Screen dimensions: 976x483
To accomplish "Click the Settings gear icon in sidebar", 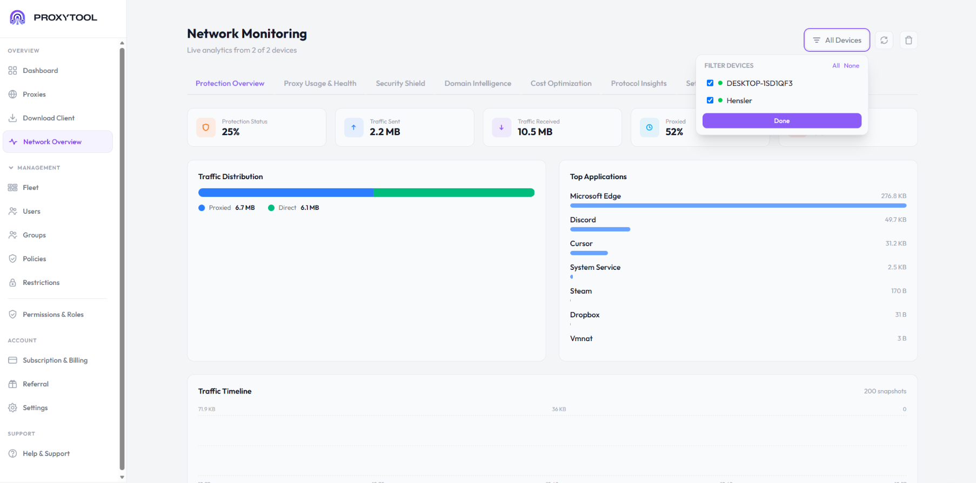I will click(12, 408).
